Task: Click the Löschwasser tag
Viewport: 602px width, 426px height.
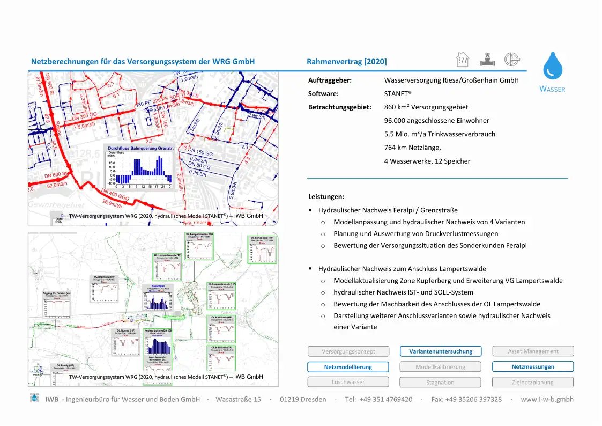Action: pyautogui.click(x=348, y=382)
